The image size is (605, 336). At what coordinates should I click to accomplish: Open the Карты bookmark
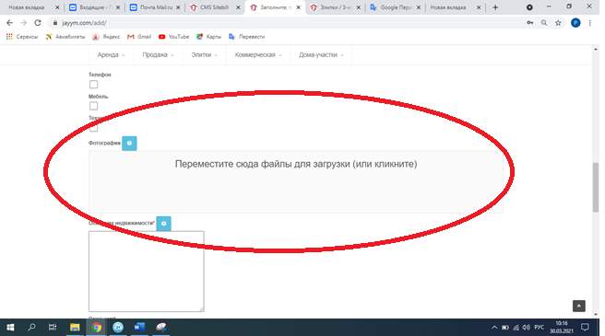click(208, 37)
